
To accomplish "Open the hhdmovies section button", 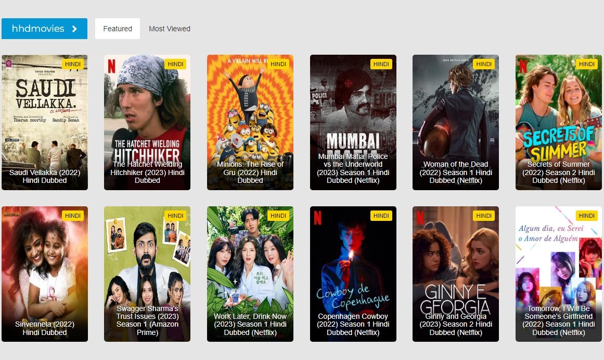I will [44, 29].
